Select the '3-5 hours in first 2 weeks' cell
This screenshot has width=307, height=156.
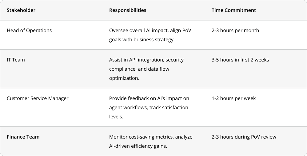coord(240,60)
